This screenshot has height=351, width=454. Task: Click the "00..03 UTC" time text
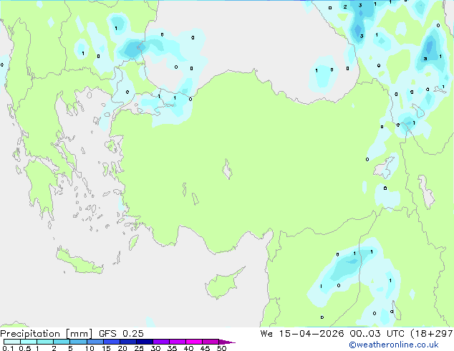(x=377, y=333)
